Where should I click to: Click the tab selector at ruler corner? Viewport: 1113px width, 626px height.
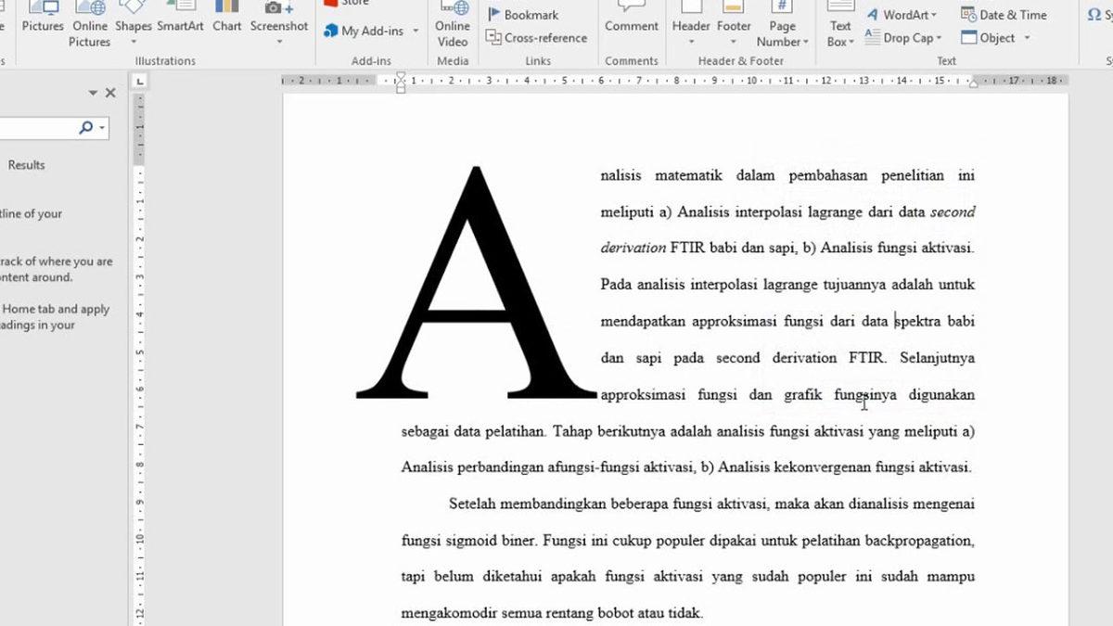[x=139, y=82]
